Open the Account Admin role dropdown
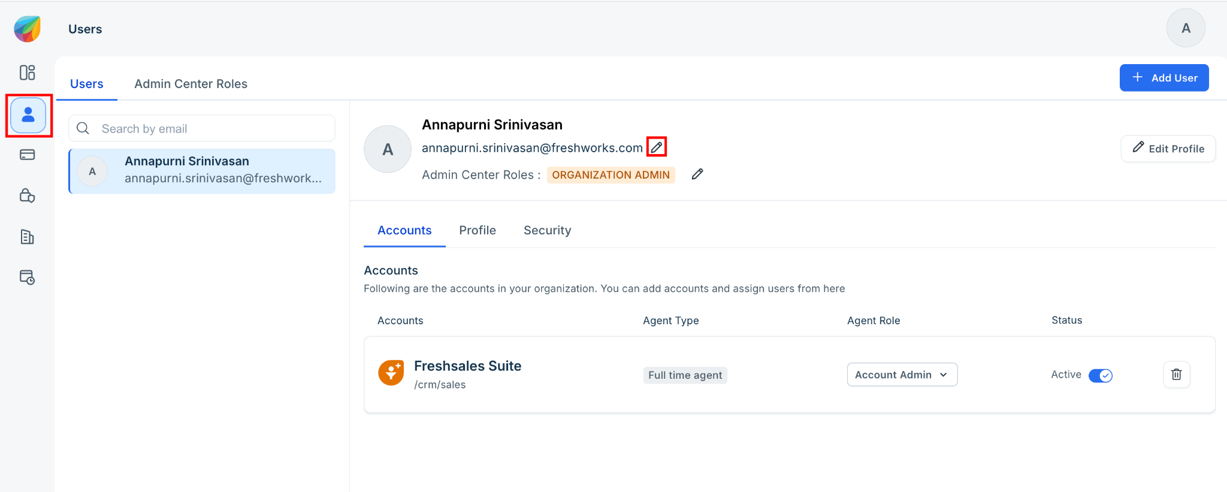Image resolution: width=1227 pixels, height=492 pixels. (x=902, y=375)
